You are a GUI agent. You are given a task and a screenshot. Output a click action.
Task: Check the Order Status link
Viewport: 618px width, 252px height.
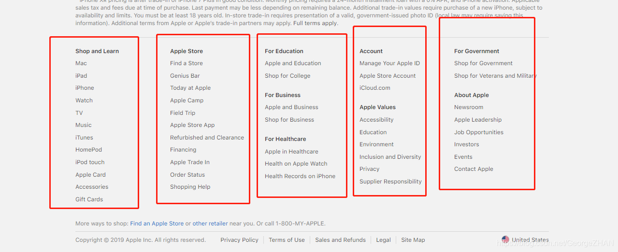pos(187,175)
